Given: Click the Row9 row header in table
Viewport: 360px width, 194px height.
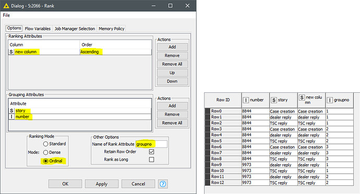Looking at the screenshot, I should 223,165.
